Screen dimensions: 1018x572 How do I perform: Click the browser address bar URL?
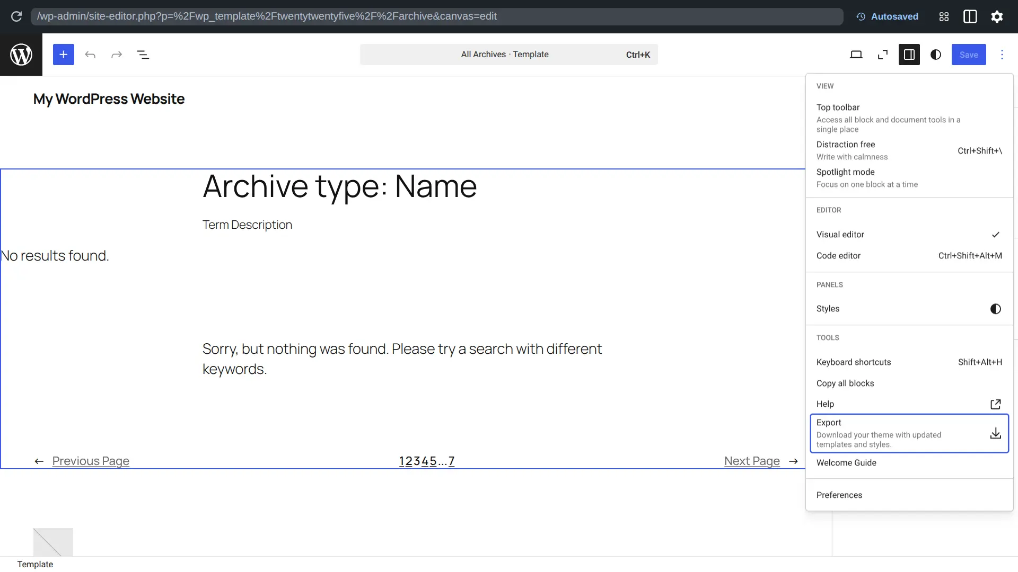tap(437, 16)
